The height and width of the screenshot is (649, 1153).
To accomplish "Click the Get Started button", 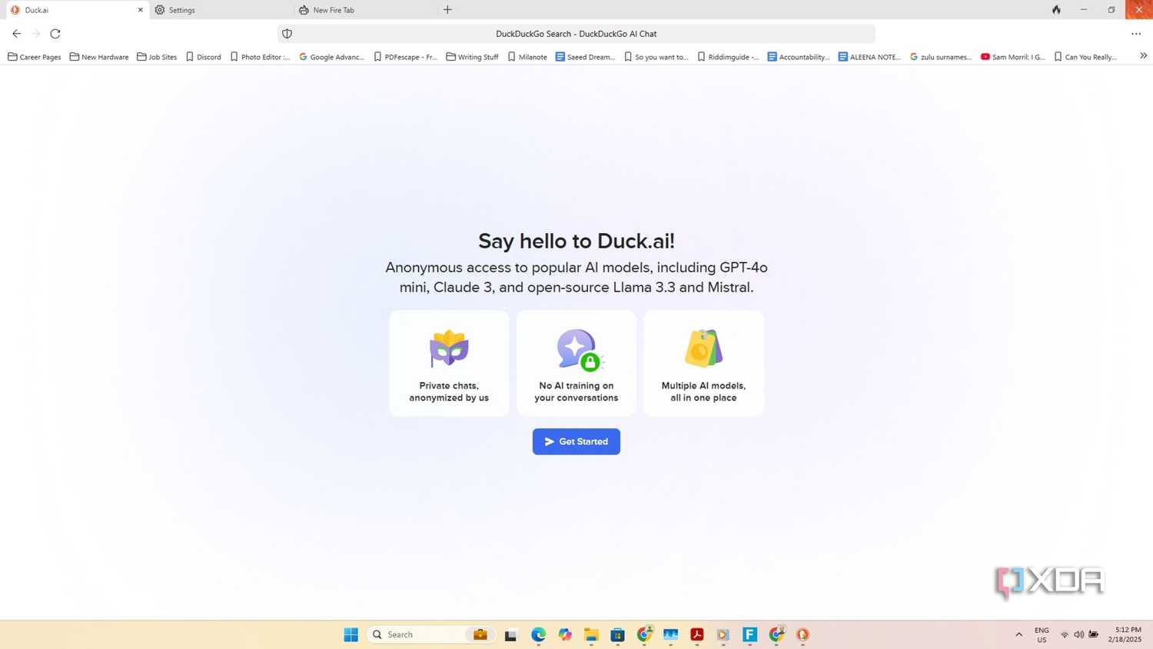I will click(576, 441).
